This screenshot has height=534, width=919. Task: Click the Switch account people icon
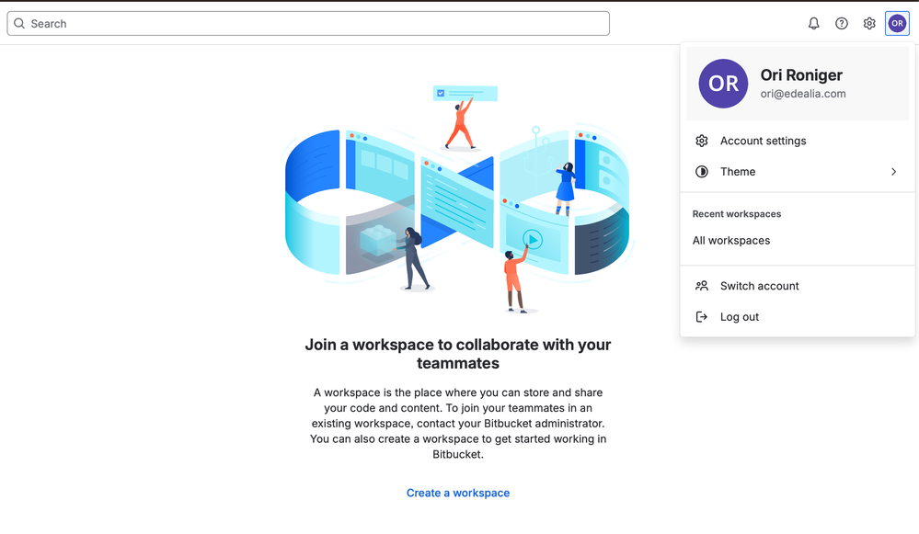click(702, 286)
